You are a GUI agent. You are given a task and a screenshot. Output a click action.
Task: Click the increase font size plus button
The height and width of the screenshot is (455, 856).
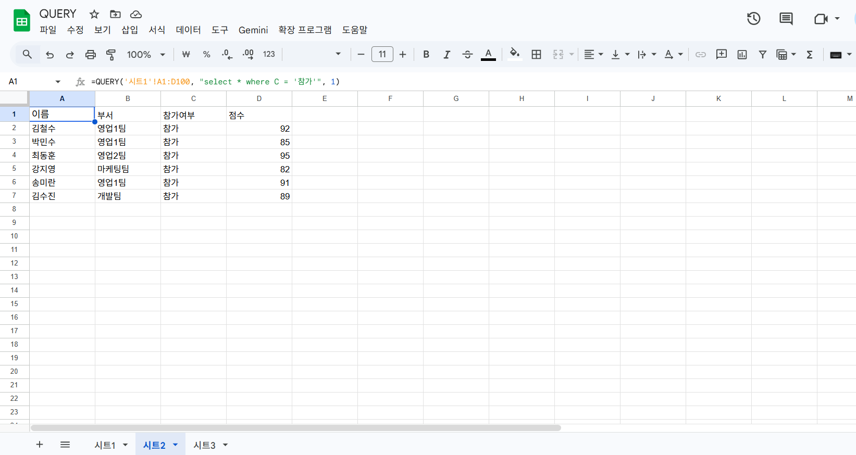pyautogui.click(x=403, y=55)
